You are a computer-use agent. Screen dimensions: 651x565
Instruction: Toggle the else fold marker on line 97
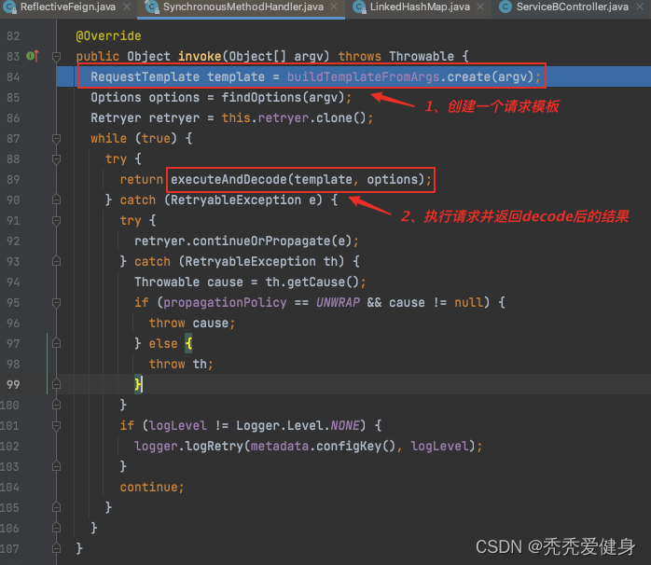click(57, 344)
